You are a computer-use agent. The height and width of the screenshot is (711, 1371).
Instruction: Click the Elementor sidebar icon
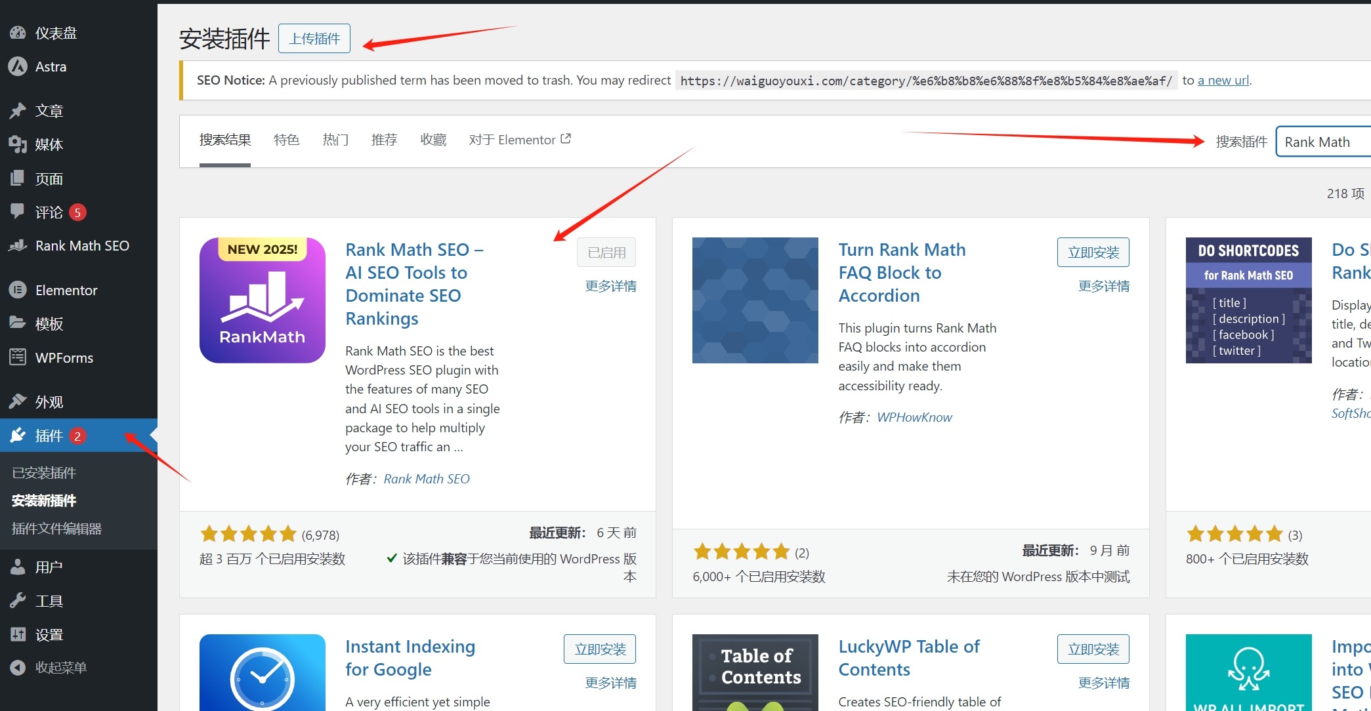tap(18, 290)
